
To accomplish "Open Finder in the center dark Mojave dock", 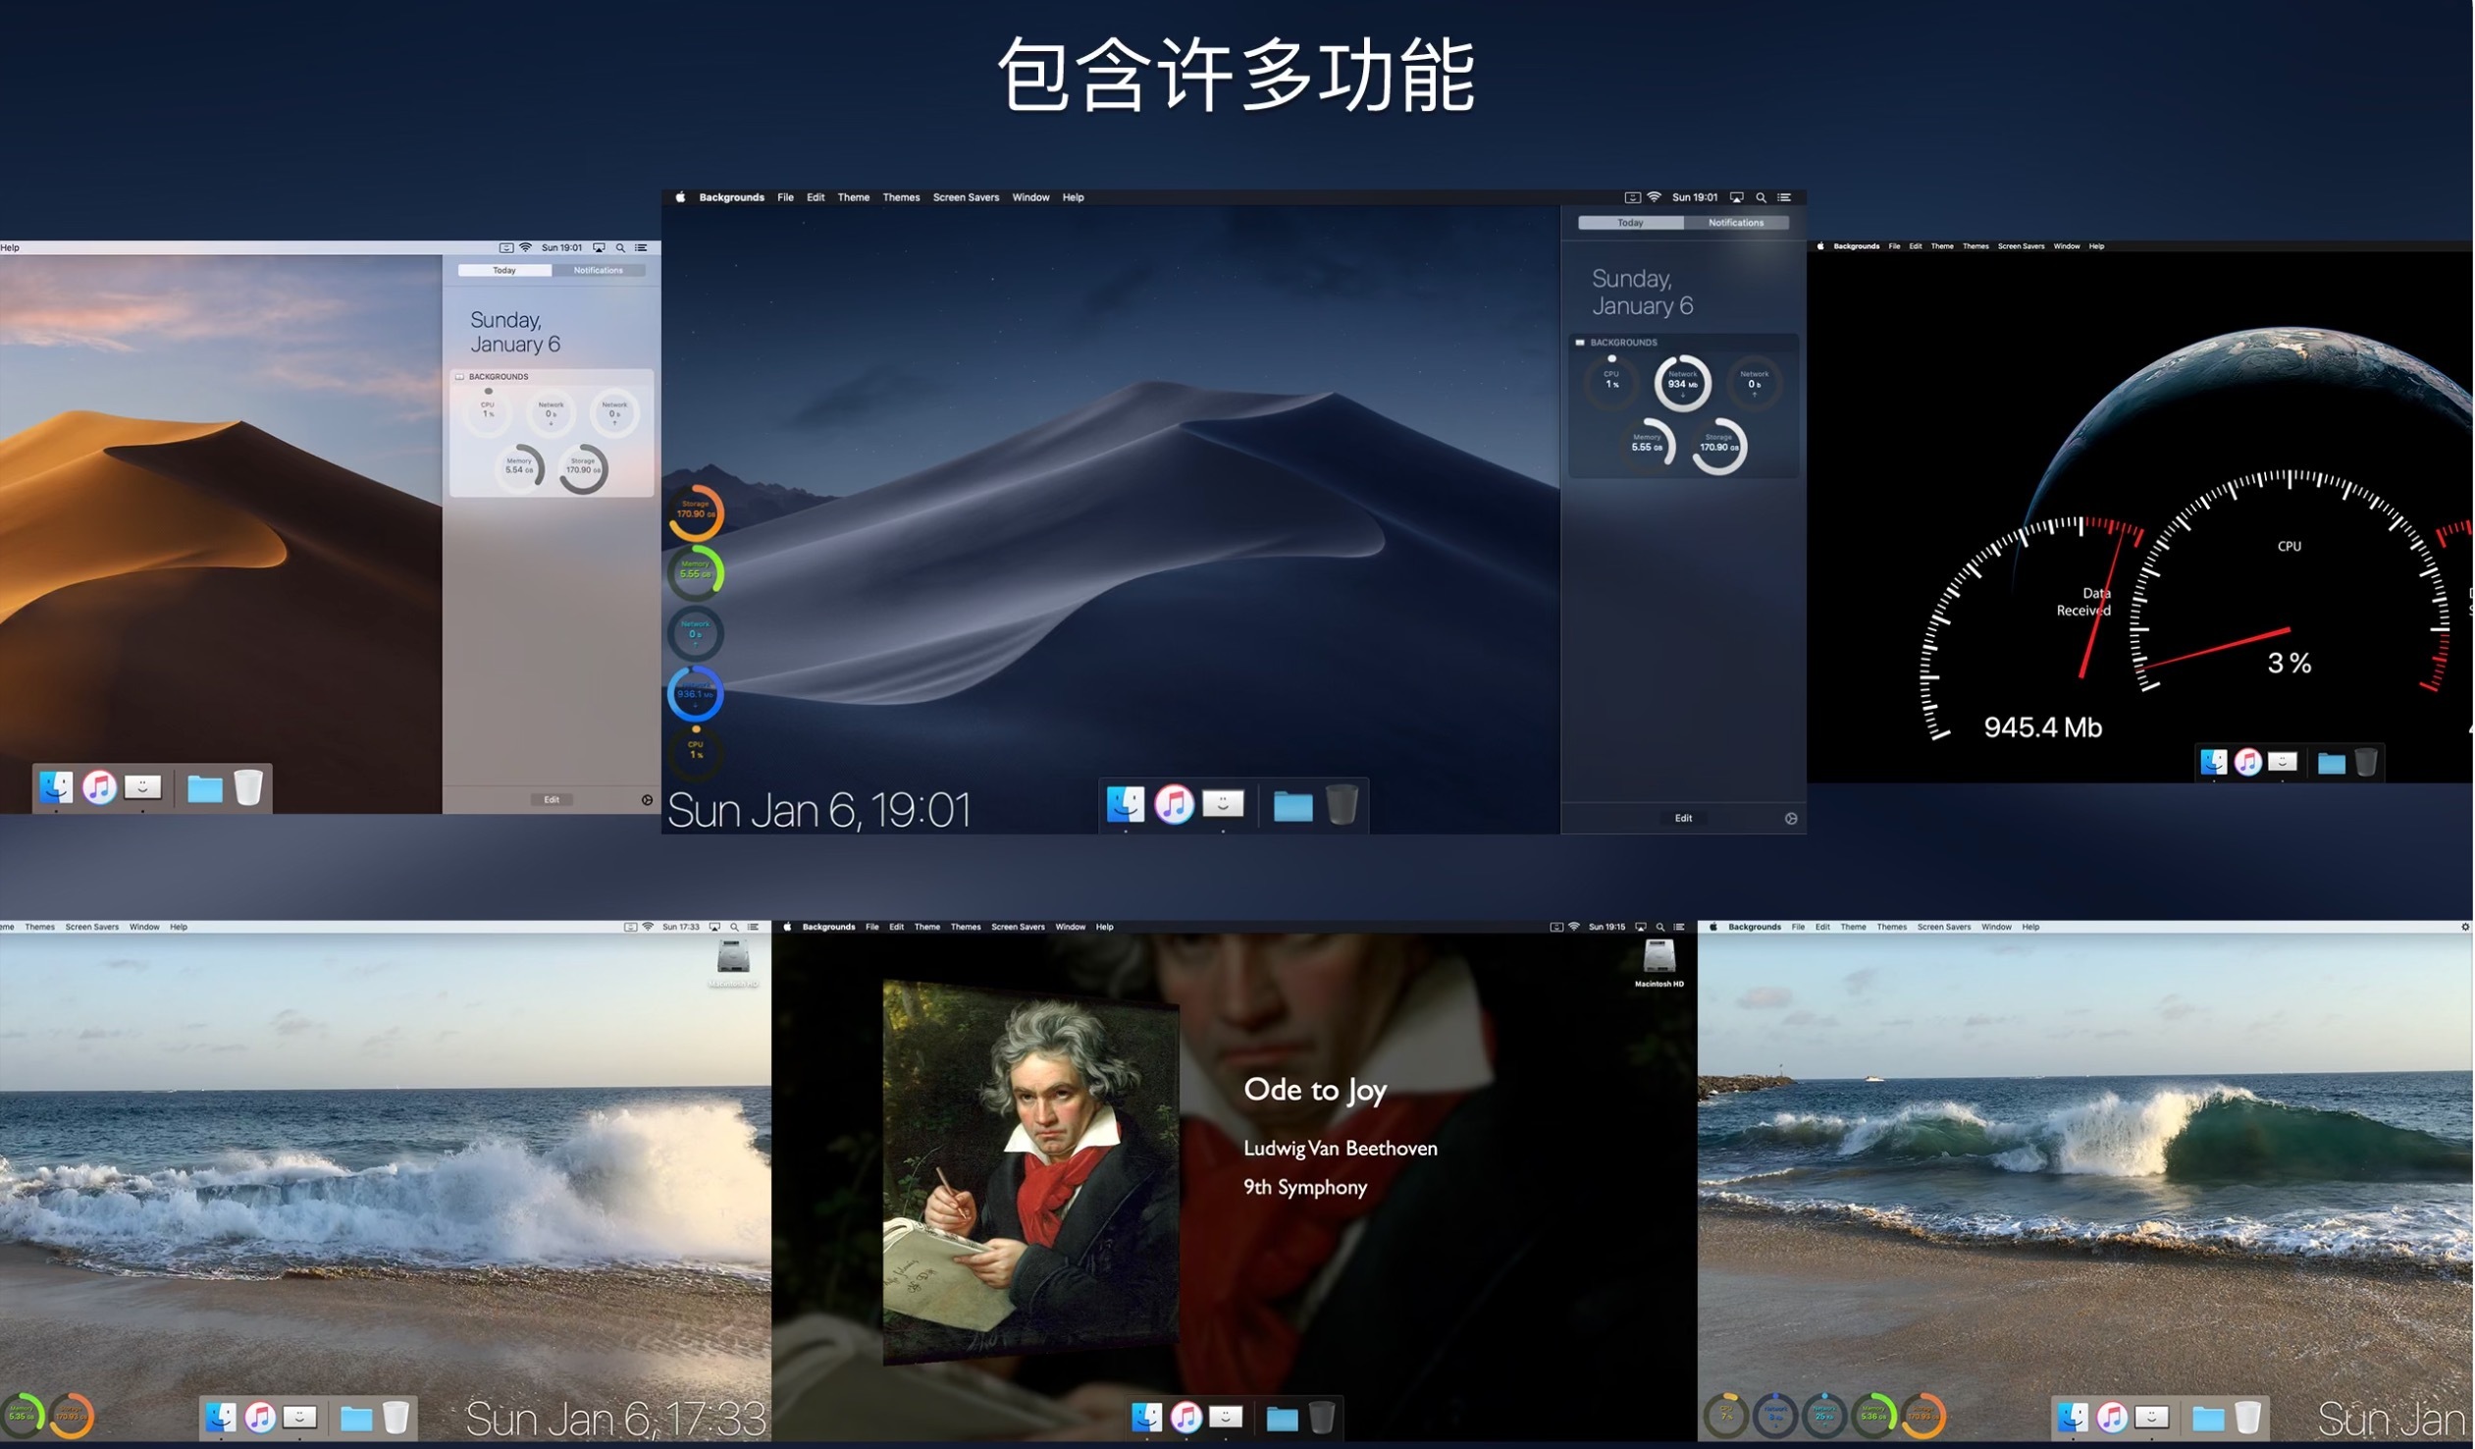I will coord(1126,805).
